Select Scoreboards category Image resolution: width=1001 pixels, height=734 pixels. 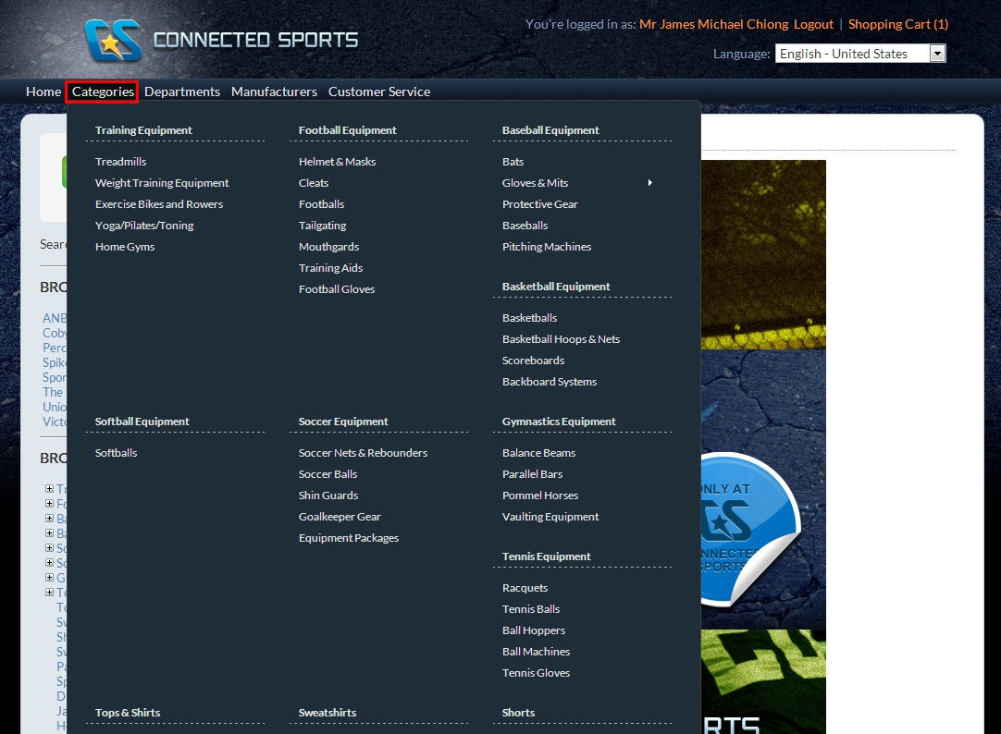(533, 361)
